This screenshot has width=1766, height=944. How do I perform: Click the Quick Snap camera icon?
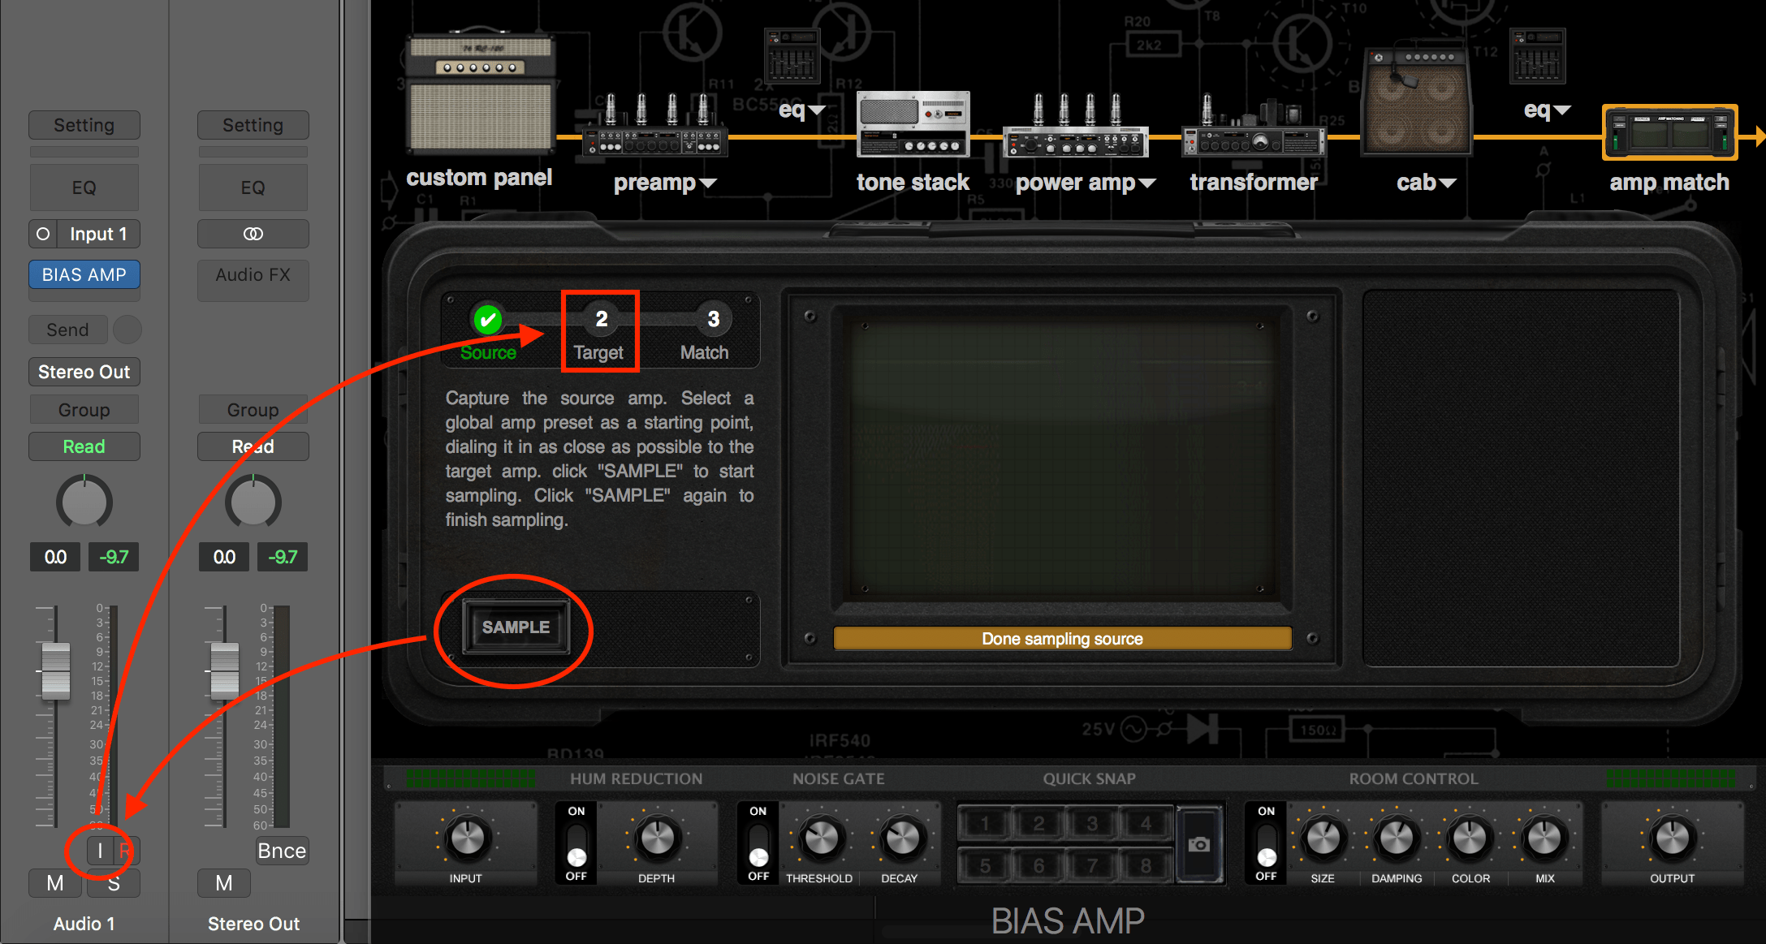[x=1201, y=843]
